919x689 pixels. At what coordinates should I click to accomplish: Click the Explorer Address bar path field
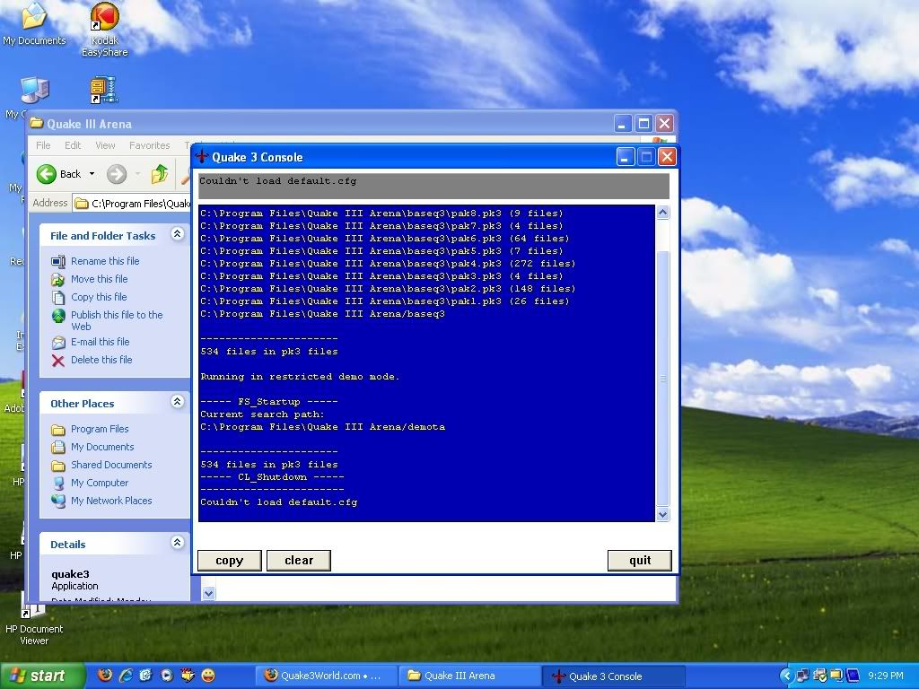[132, 204]
